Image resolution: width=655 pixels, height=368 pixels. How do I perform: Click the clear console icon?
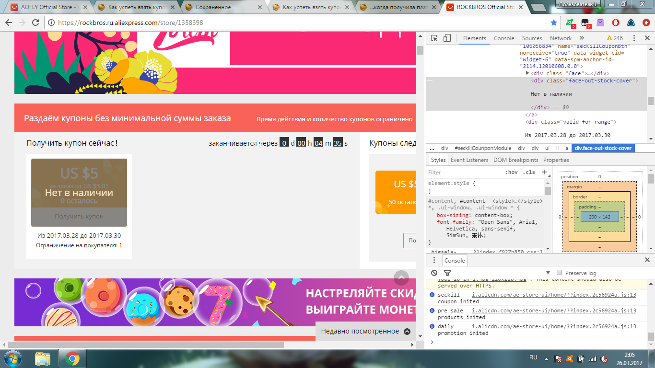point(434,273)
